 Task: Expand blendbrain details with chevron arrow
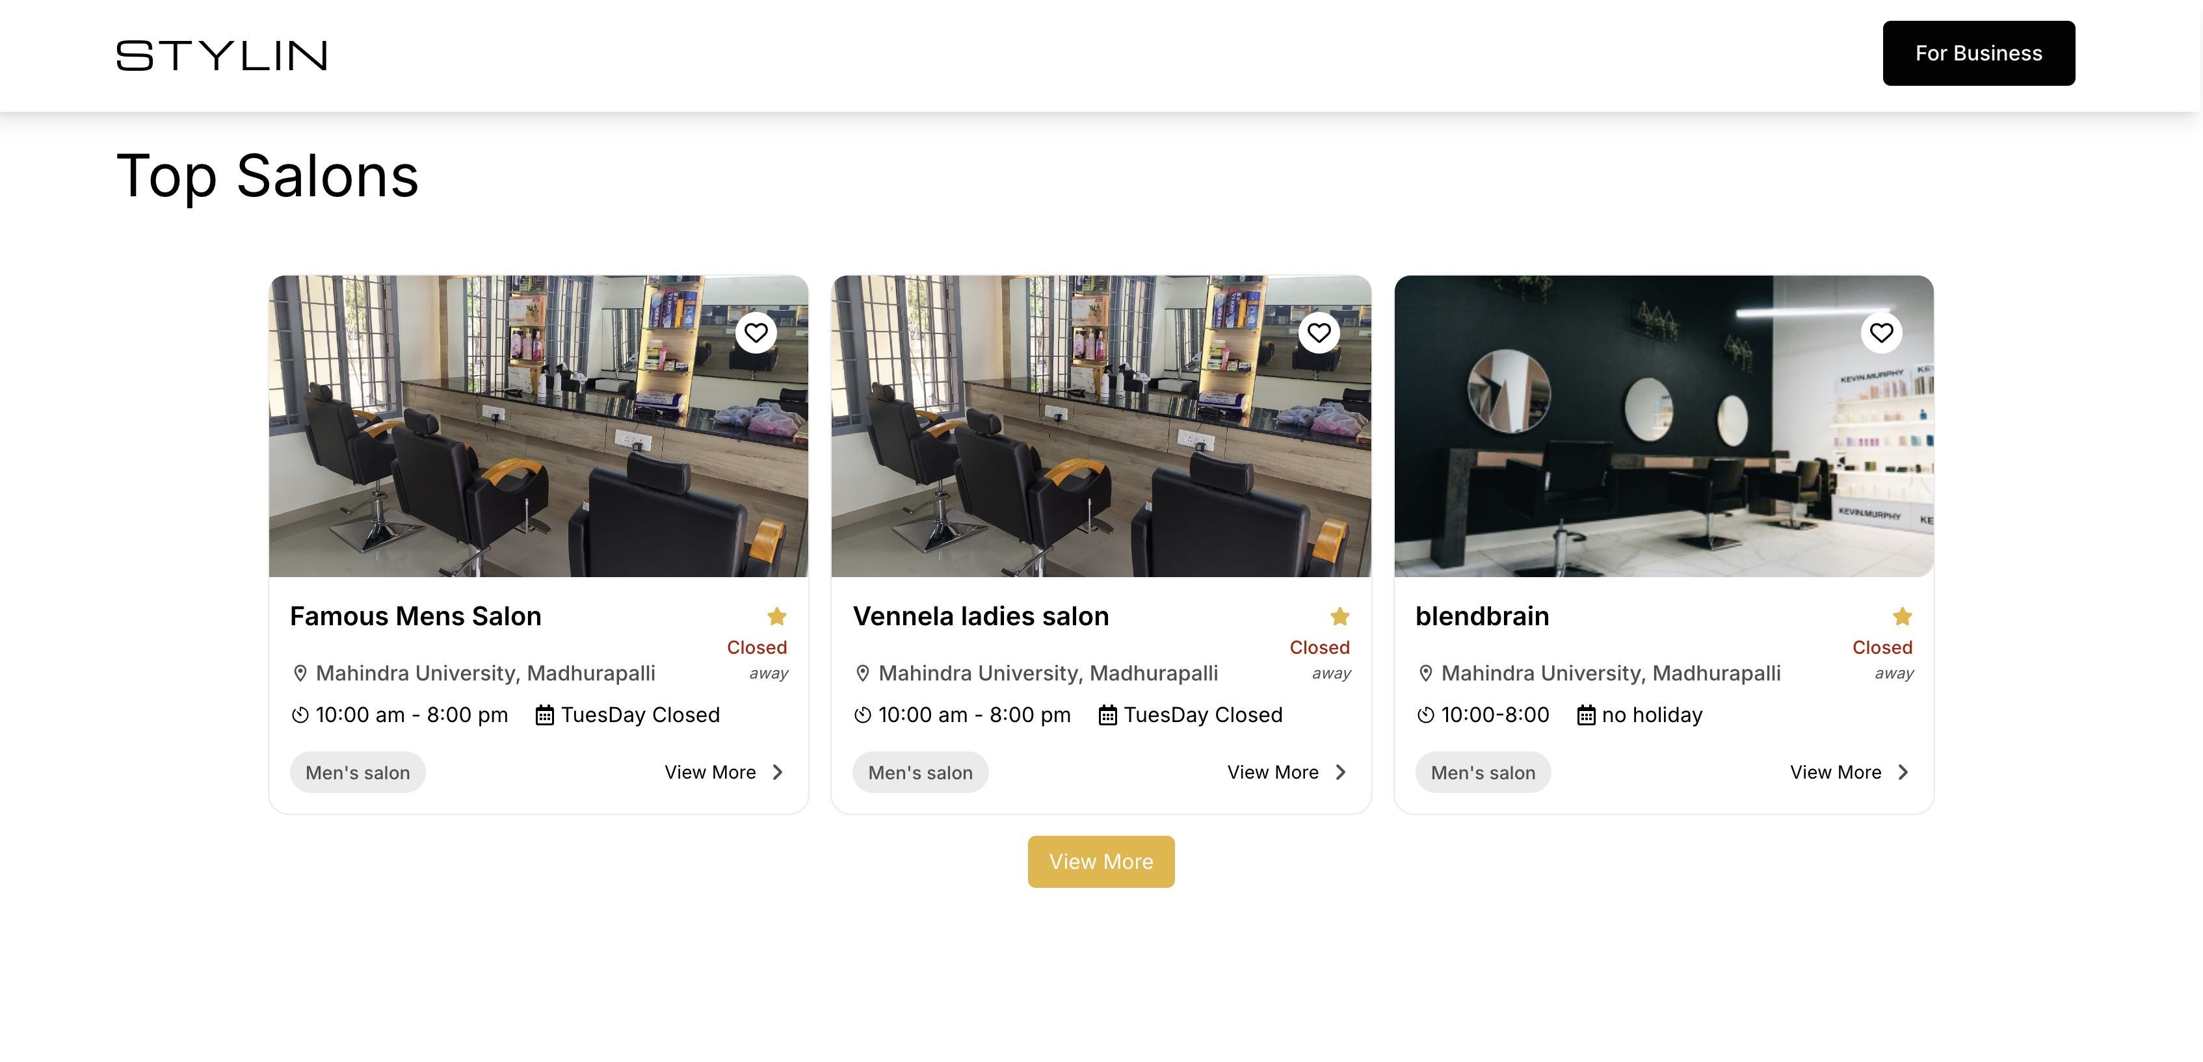pos(1903,772)
